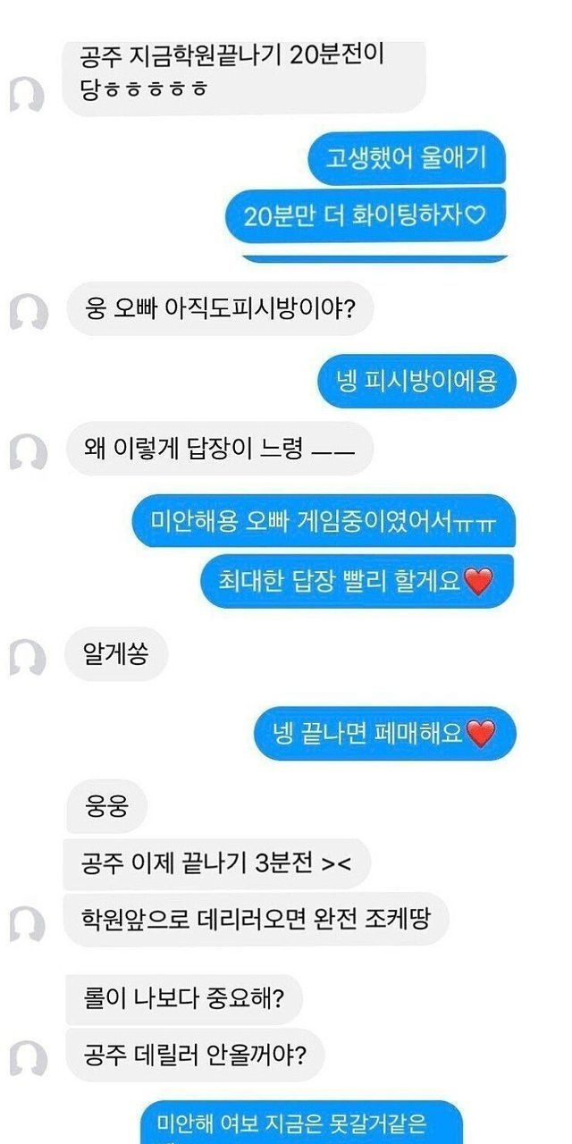Viewport: 572px width, 1144px height.
Task: Tap the red heart in '최대한 답장 빨리 할게요'
Action: pyautogui.click(x=479, y=583)
